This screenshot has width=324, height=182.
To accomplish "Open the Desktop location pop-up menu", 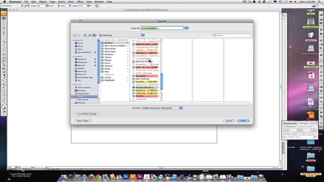I will pos(121,35).
